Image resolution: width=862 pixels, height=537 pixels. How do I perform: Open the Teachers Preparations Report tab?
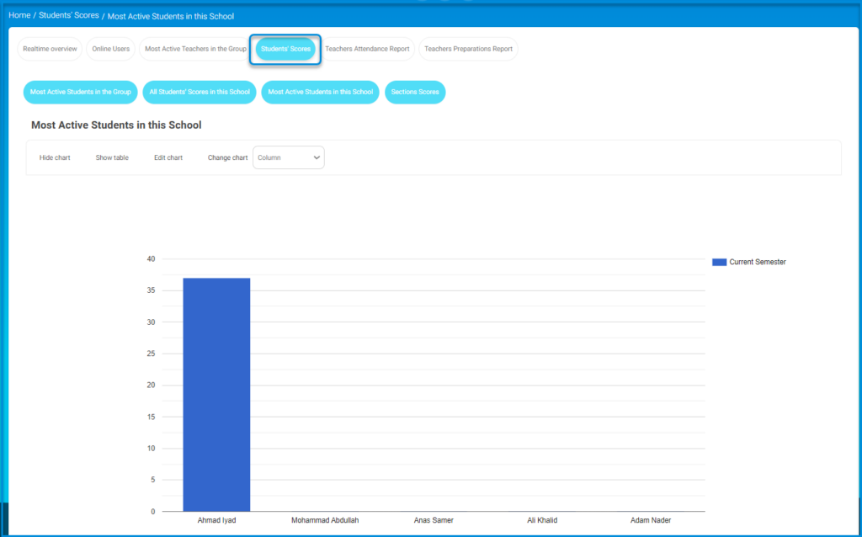coord(468,49)
